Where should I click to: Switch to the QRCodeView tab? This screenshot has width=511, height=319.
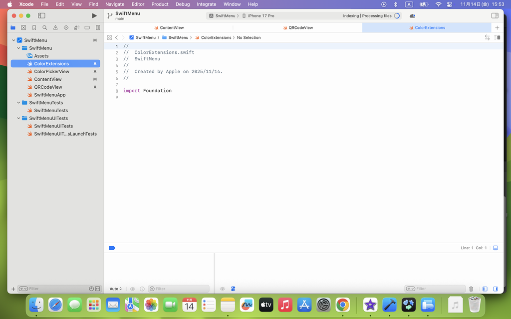click(300, 28)
